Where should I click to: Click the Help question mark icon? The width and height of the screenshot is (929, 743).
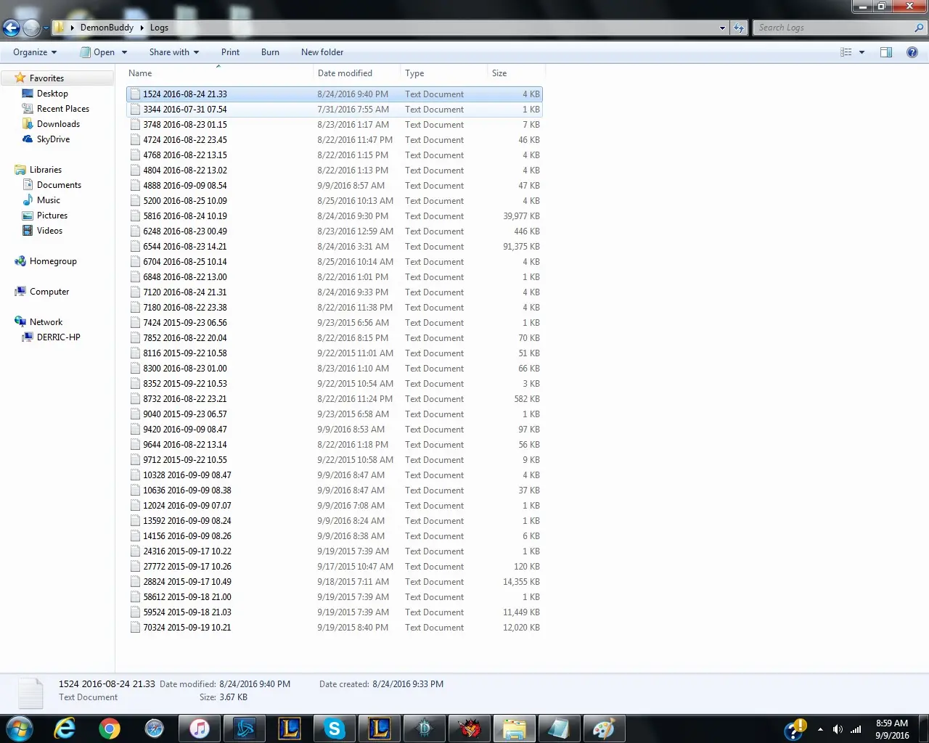click(912, 52)
